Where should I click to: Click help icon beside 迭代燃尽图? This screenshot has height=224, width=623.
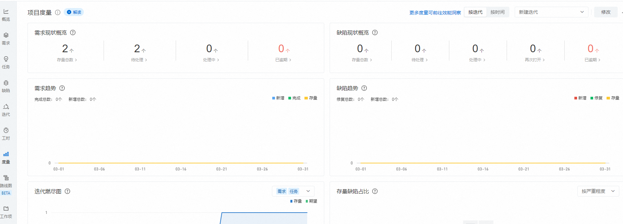(x=67, y=191)
